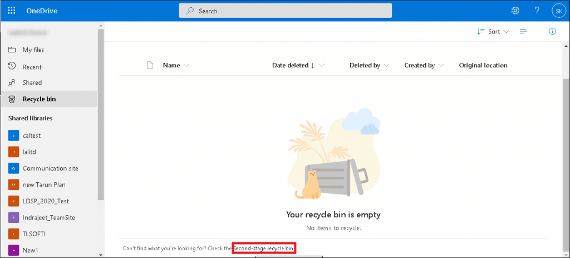Click the Original location column header
This screenshot has height=258, width=570.
[483, 66]
